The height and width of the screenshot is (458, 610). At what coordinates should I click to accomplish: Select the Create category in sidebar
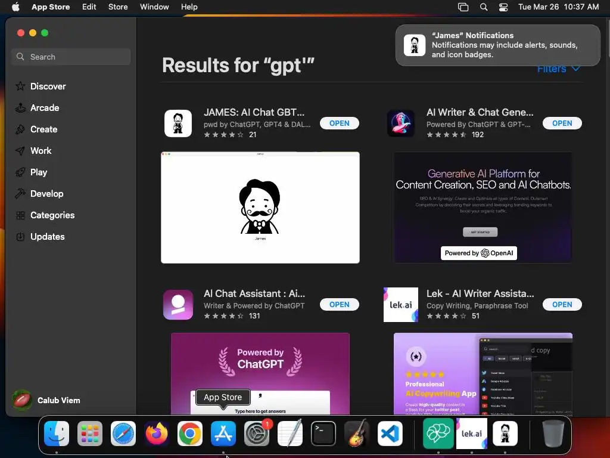point(36,129)
